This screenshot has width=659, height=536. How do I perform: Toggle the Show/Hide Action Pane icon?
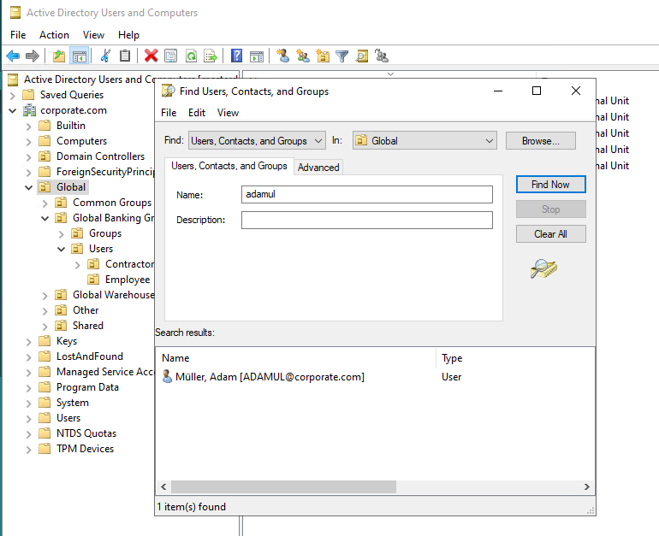[x=257, y=56]
